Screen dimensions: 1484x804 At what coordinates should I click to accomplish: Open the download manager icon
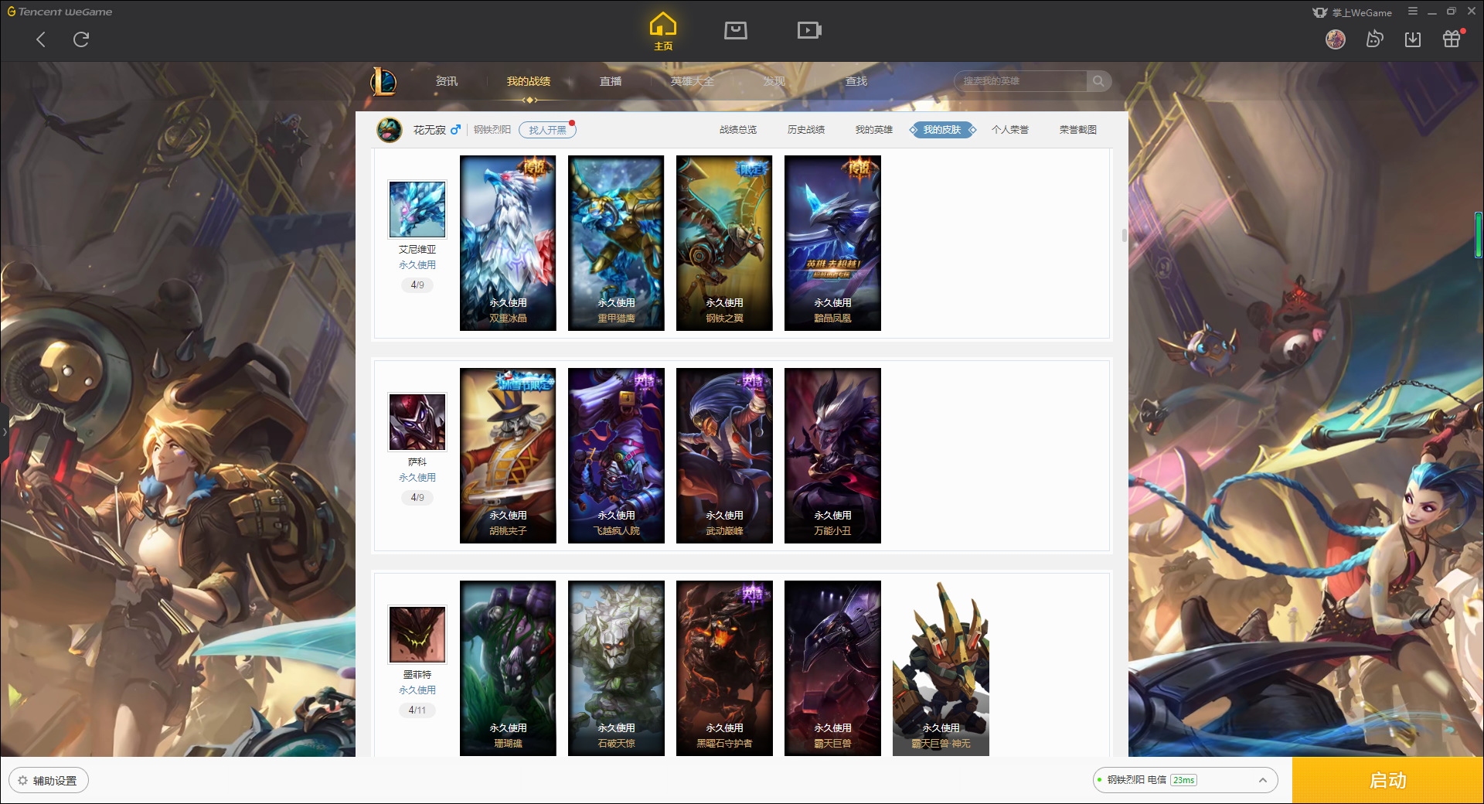1413,39
